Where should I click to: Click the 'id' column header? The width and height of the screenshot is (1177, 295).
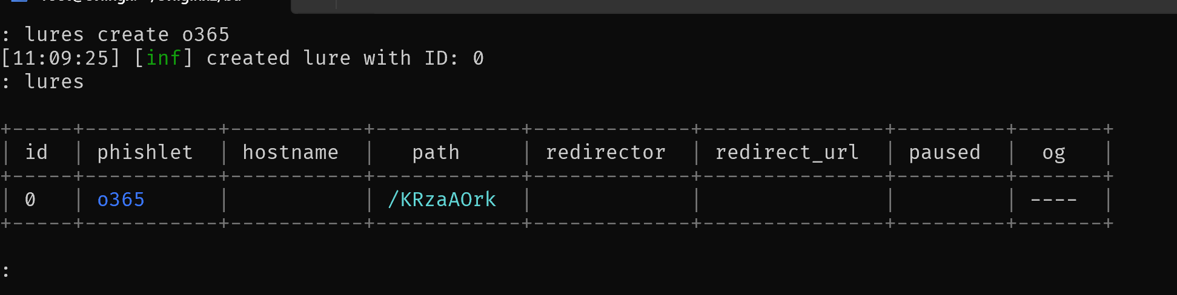(x=36, y=152)
